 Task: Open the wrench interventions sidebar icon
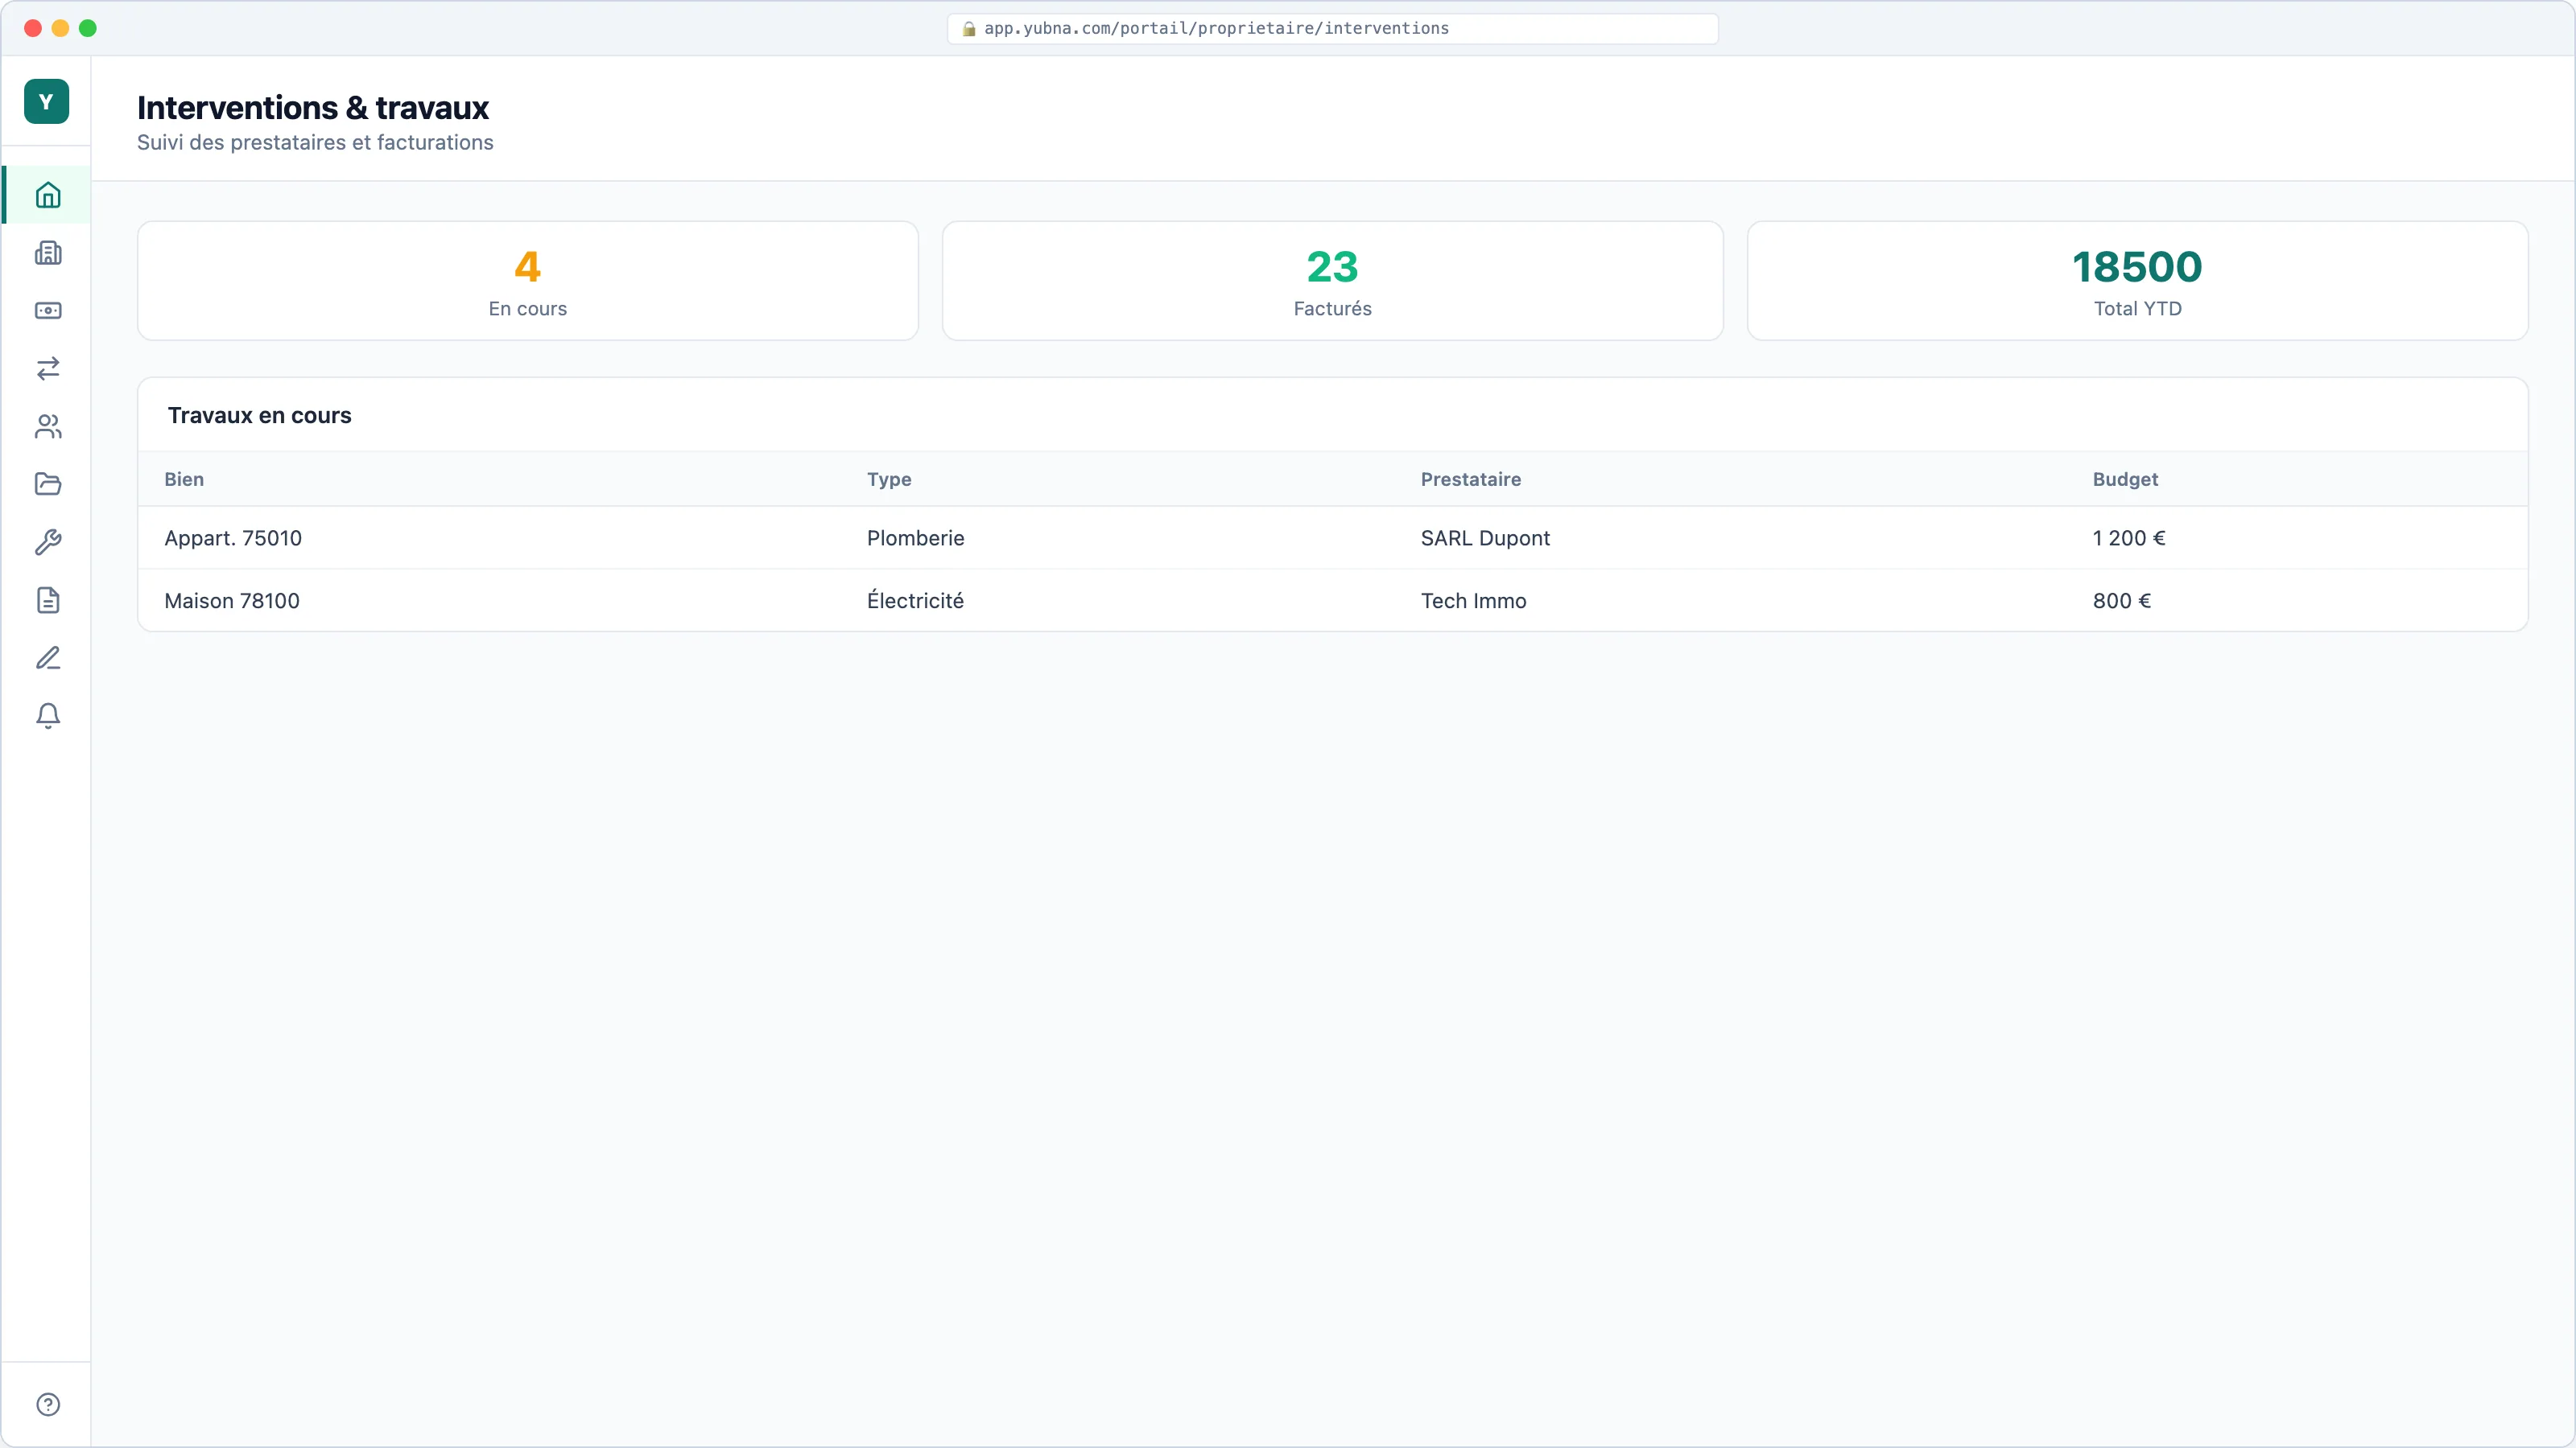tap(48, 543)
